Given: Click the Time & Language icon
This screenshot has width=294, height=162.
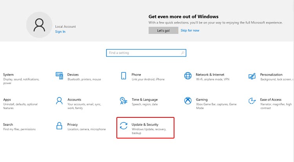Looking at the screenshot, I should pyautogui.click(x=123, y=101).
